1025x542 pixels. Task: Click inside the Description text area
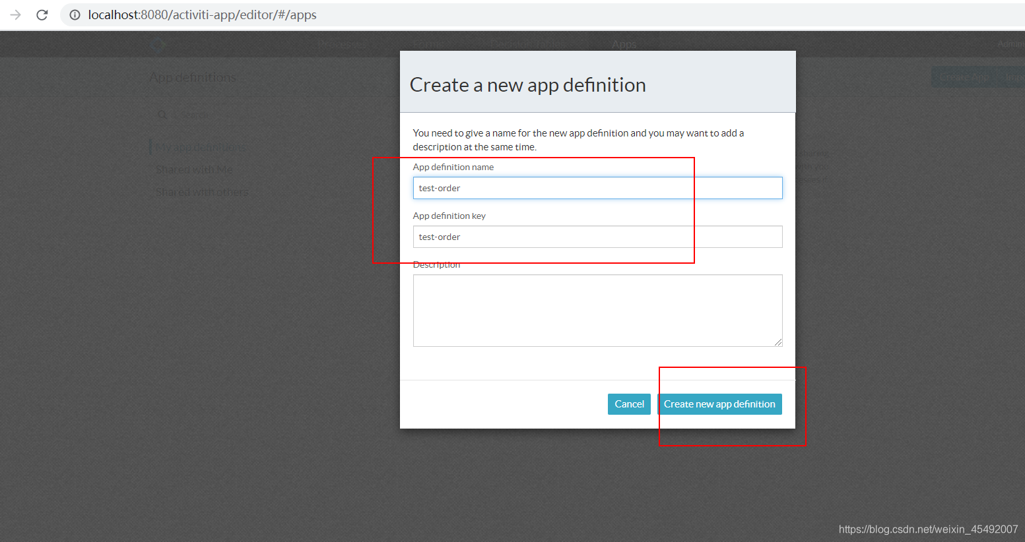(597, 311)
